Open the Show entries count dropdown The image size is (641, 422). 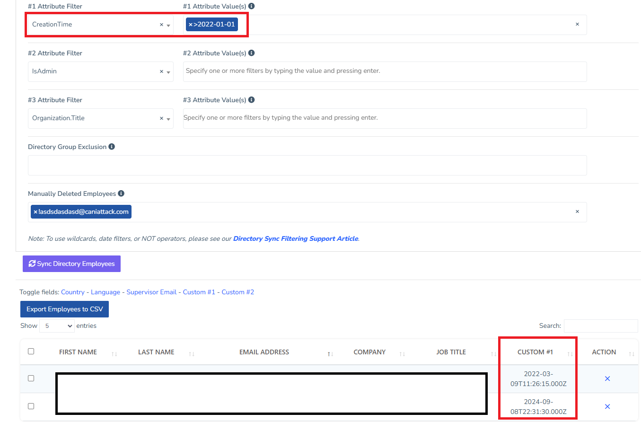[57, 326]
